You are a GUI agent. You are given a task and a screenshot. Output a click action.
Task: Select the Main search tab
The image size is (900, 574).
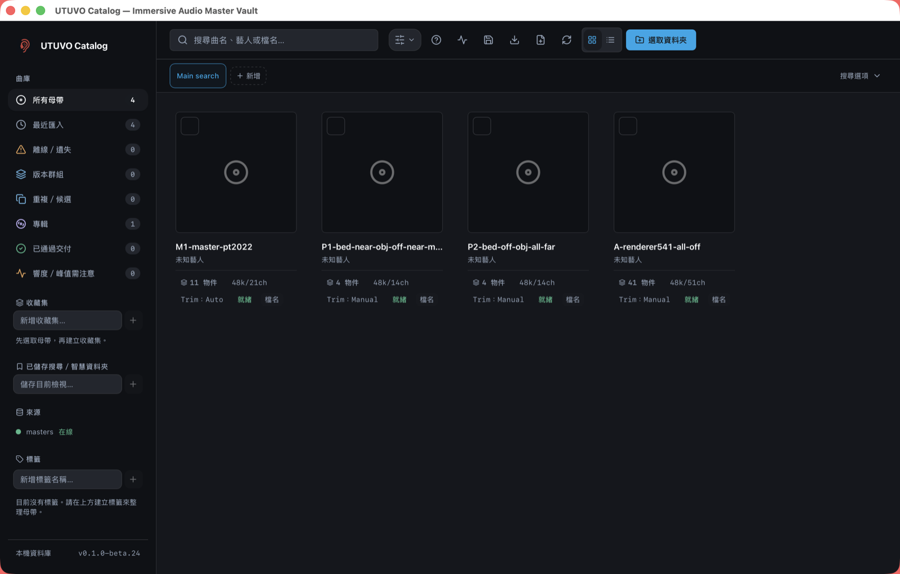(x=198, y=76)
